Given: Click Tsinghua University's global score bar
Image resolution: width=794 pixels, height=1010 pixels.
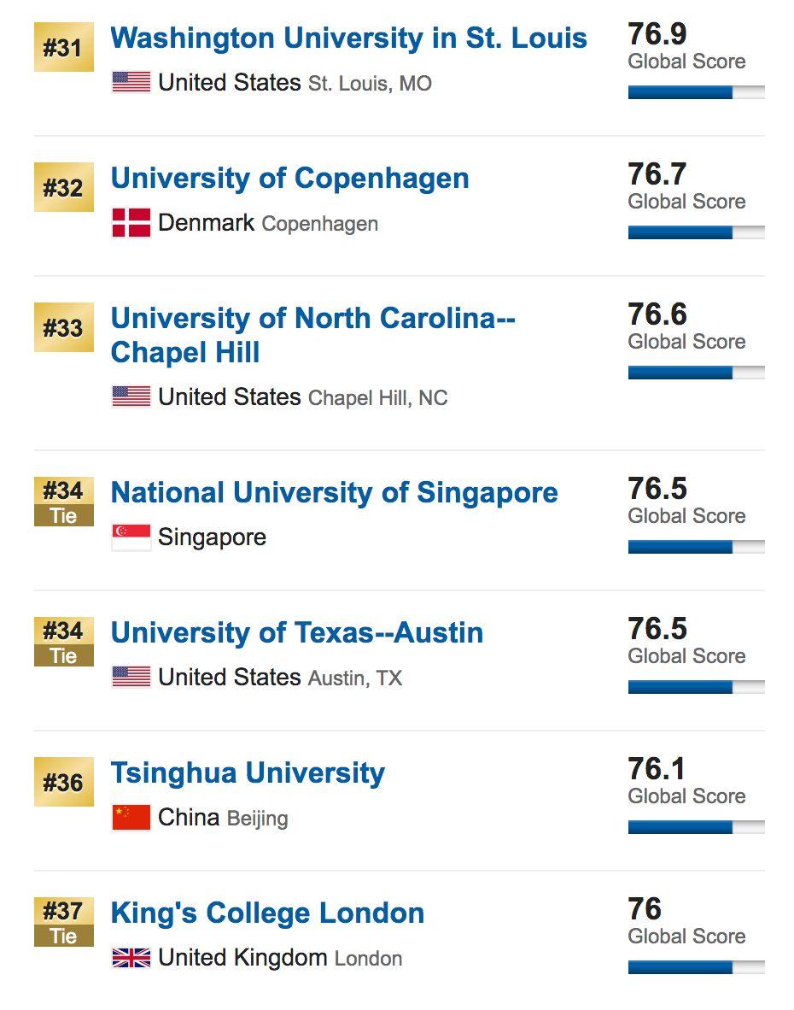Looking at the screenshot, I should 696,827.
